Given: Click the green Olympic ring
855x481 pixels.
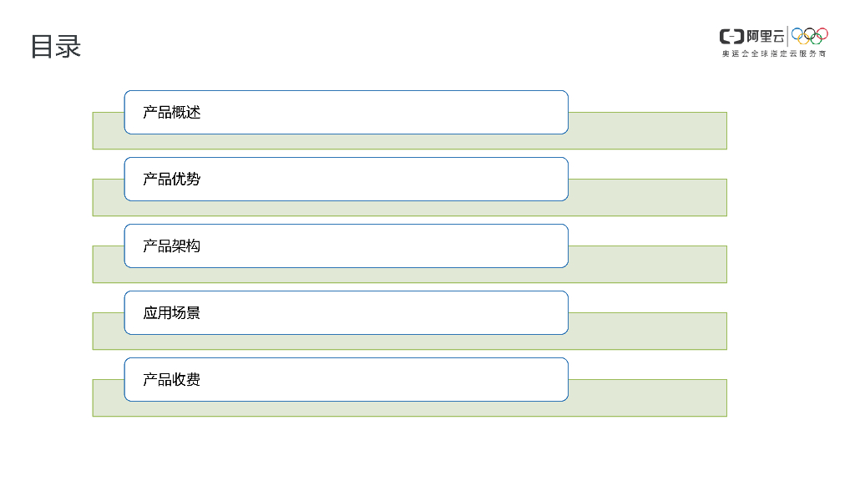Looking at the screenshot, I should pos(816,39).
